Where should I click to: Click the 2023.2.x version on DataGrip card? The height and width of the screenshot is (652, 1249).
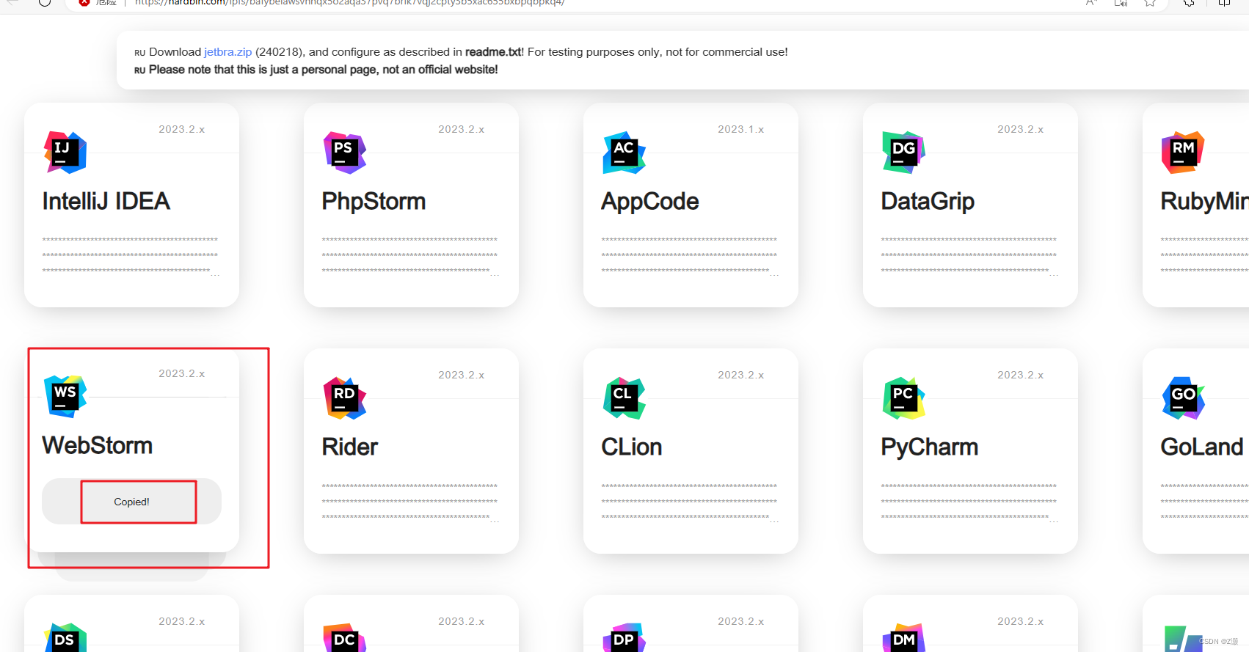pos(1020,129)
